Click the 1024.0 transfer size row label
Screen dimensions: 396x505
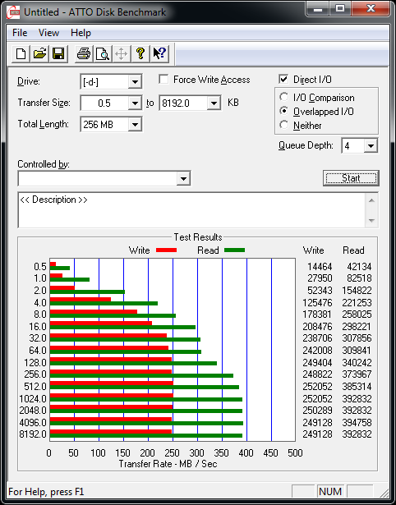click(x=33, y=399)
